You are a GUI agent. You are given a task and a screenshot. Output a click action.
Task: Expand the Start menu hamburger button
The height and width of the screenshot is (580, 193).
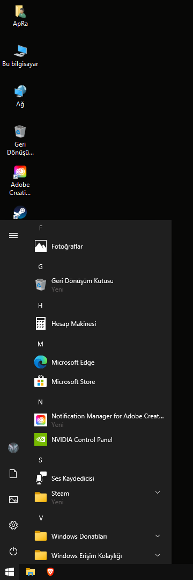(x=13, y=236)
